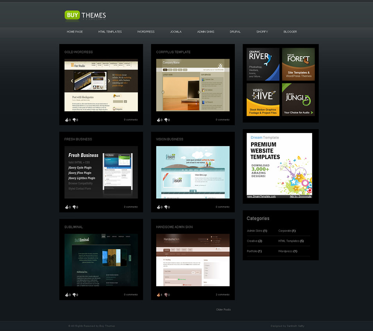Click the Designed by Santosh Setty credit

(x=288, y=326)
